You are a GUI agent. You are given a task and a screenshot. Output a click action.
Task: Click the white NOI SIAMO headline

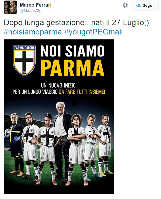coord(72,51)
